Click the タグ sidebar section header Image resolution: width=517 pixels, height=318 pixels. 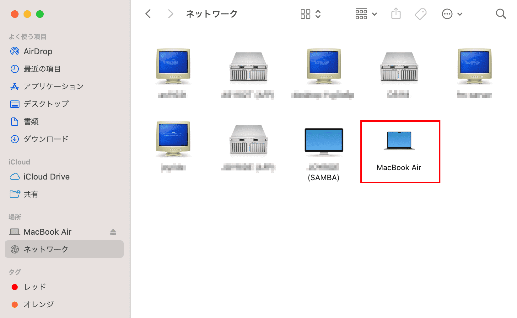click(15, 272)
